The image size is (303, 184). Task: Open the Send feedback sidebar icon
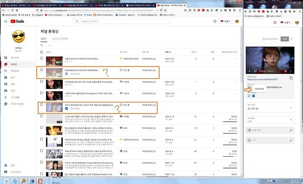tap(6, 172)
